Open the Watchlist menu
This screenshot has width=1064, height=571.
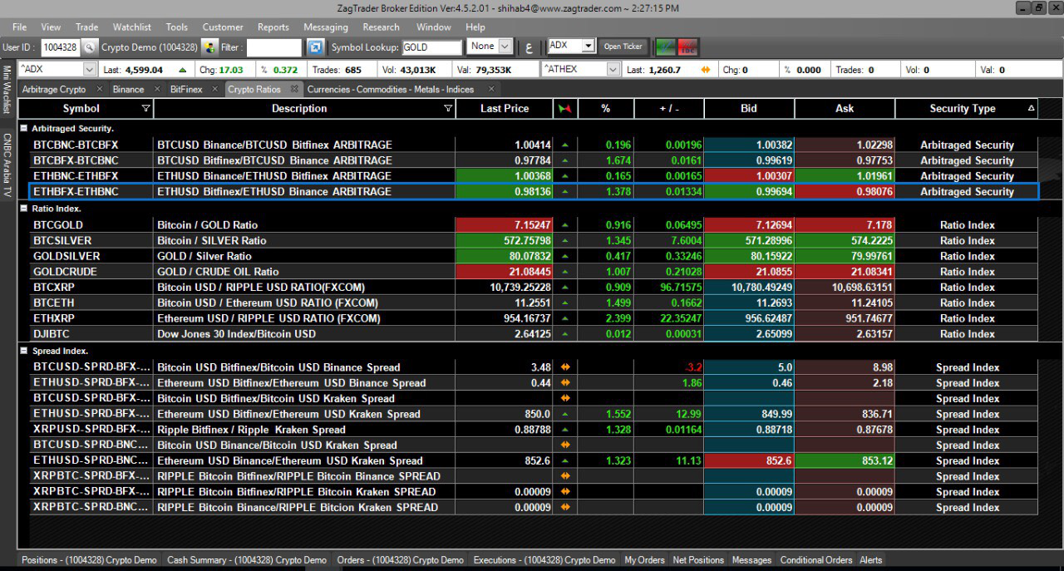[x=131, y=27]
